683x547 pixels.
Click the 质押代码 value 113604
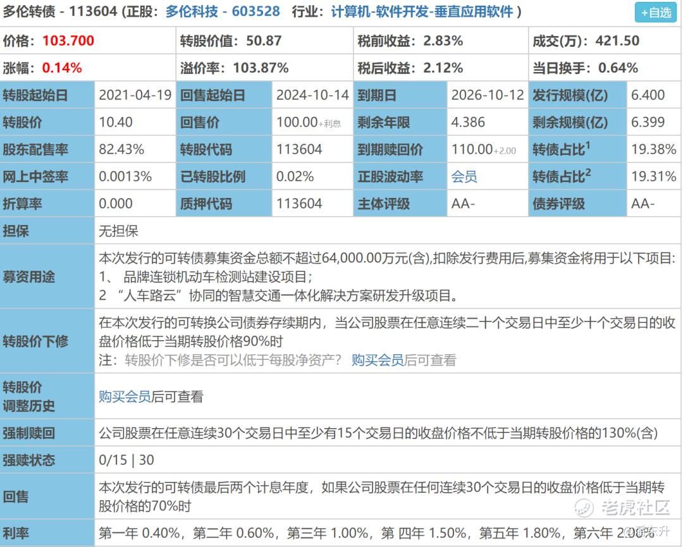tap(299, 204)
